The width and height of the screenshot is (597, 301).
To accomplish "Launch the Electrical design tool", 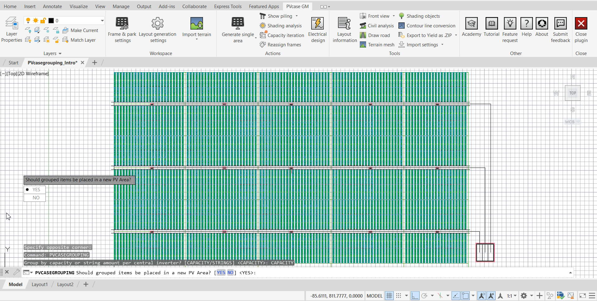I will pos(317,30).
